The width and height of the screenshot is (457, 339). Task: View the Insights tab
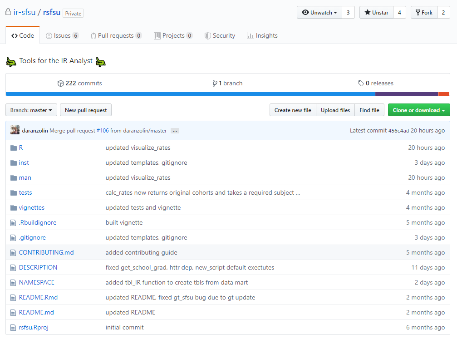pyautogui.click(x=262, y=35)
